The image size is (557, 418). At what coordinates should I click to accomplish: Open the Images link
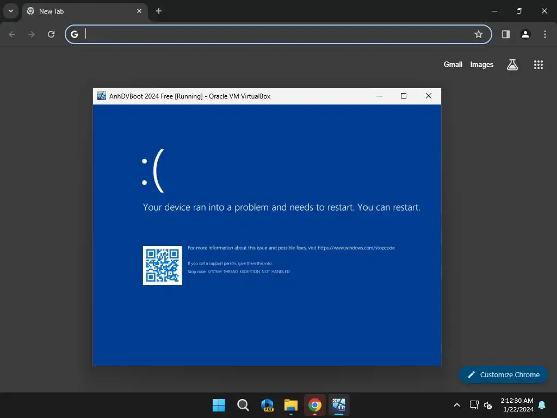(x=482, y=64)
